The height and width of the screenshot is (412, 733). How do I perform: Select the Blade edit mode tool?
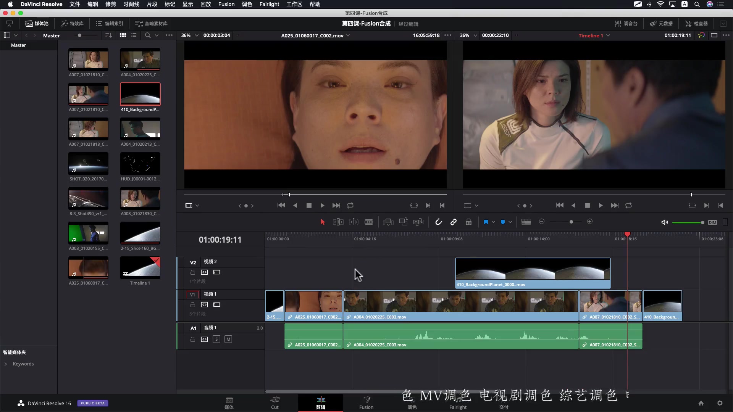(369, 222)
